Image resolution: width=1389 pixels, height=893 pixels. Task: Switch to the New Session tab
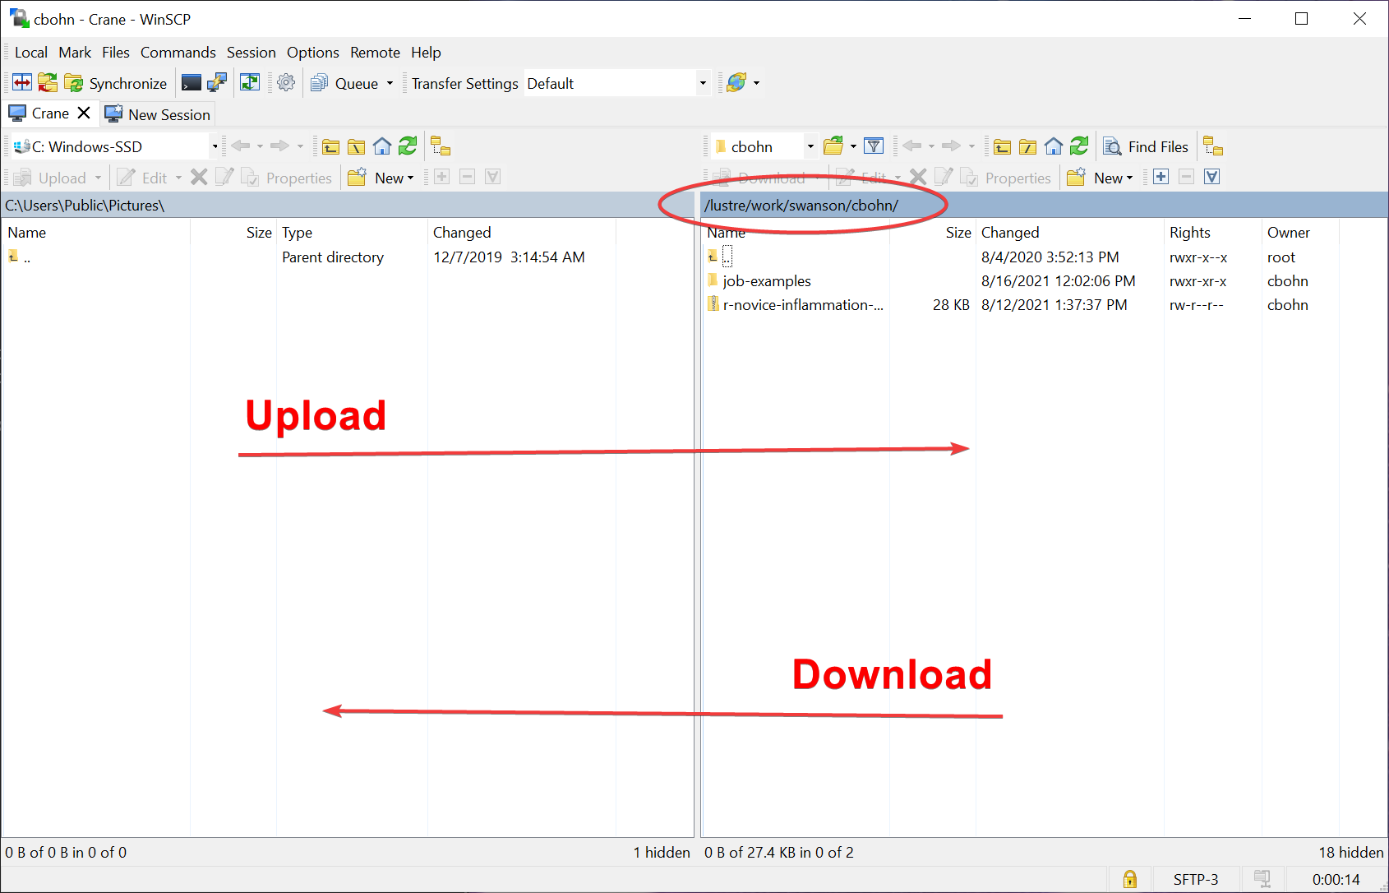159,114
